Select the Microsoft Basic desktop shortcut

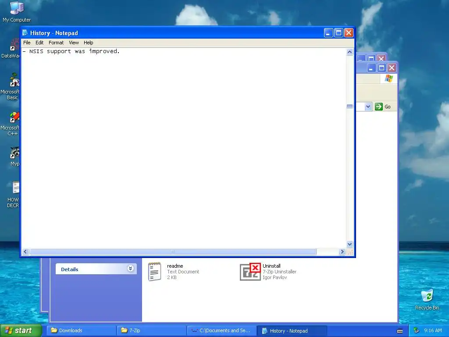(14, 80)
